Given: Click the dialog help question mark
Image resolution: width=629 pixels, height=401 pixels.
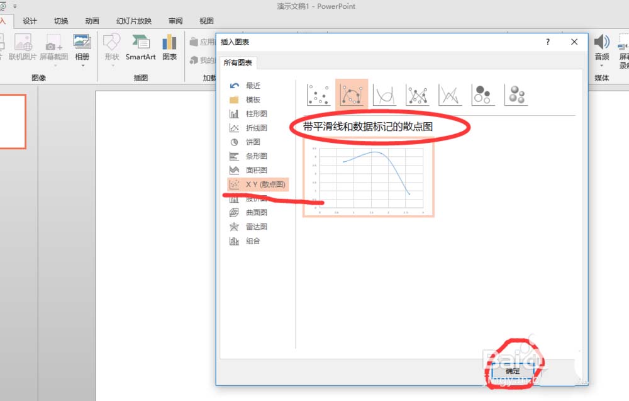Looking at the screenshot, I should [x=547, y=42].
